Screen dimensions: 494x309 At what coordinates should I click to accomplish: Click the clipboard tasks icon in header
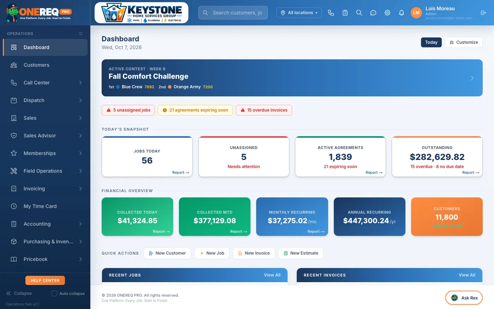point(345,13)
